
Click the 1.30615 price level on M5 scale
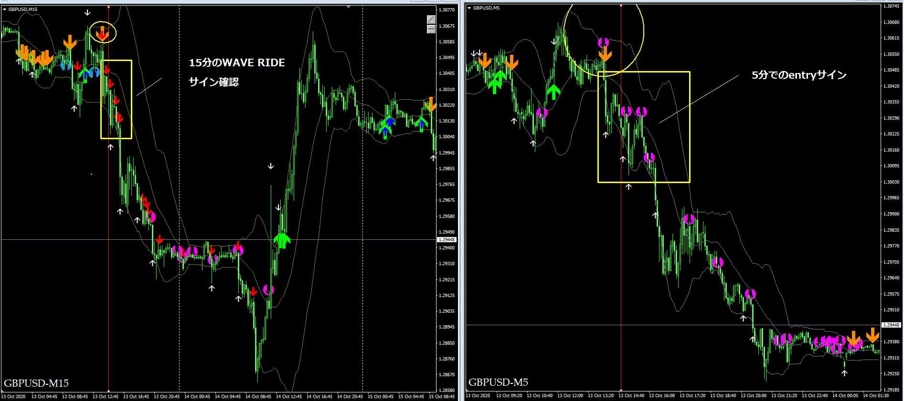click(891, 38)
